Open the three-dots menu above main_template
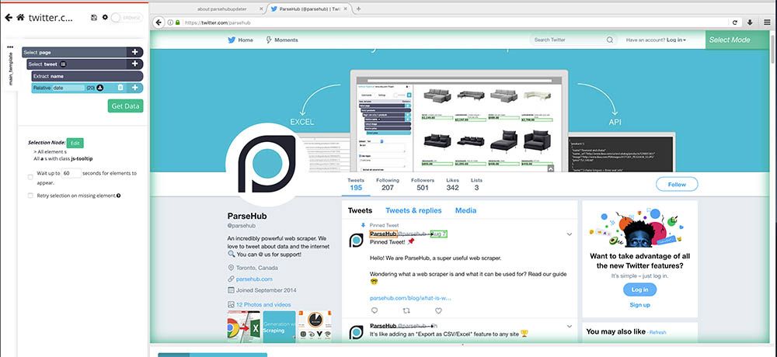 click(10, 47)
